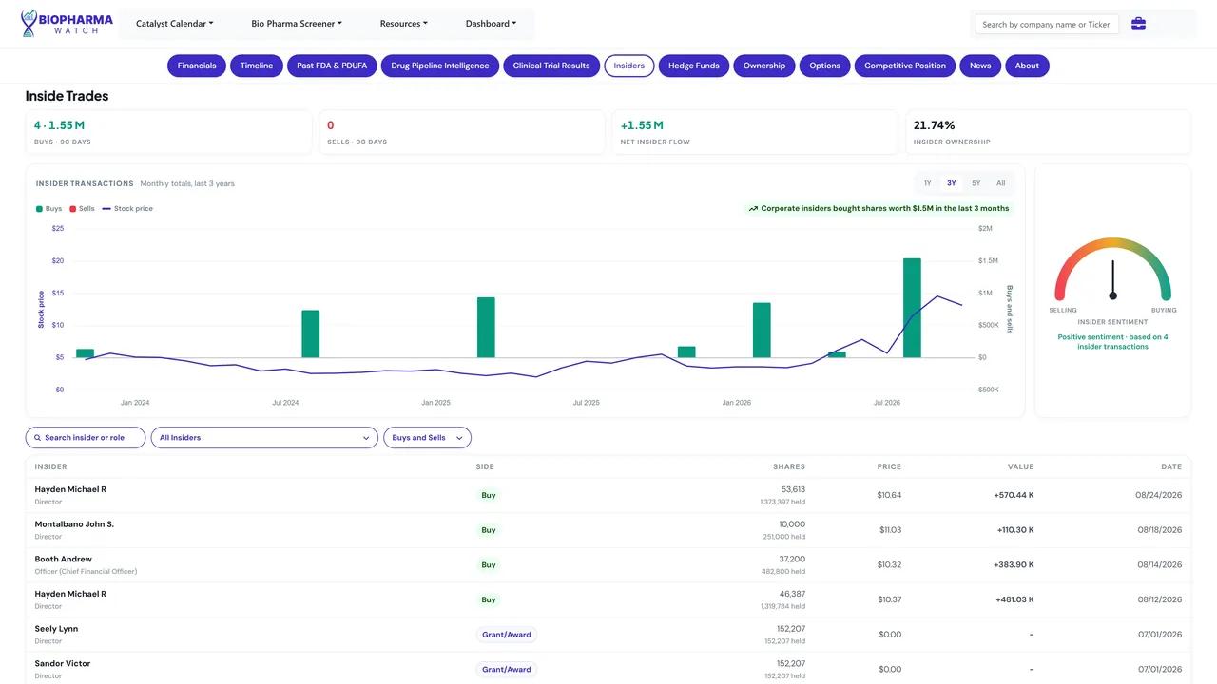Open the Options tab
Screen dimensions: 1217x684
pos(825,66)
